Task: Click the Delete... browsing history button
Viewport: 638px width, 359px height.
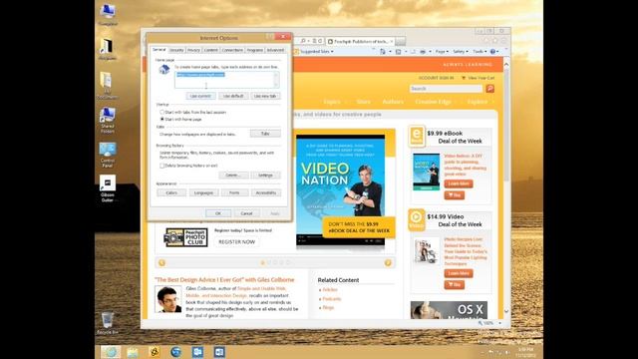Action: [x=233, y=176]
